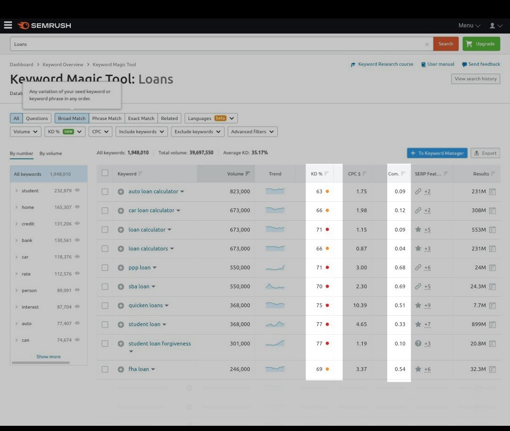Open SERP snapshot icon for auto loan calculator
Screen dimensions: 510x431
[493, 192]
